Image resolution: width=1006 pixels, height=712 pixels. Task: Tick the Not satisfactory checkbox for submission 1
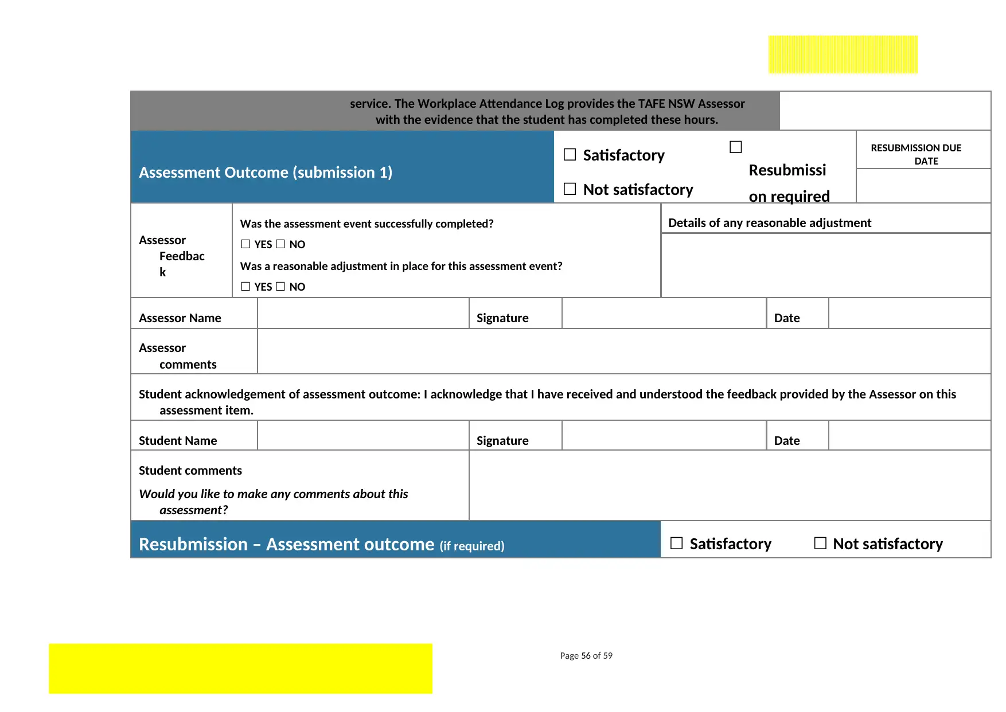[570, 189]
